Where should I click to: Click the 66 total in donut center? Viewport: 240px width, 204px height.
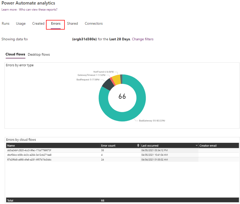pos(122,96)
